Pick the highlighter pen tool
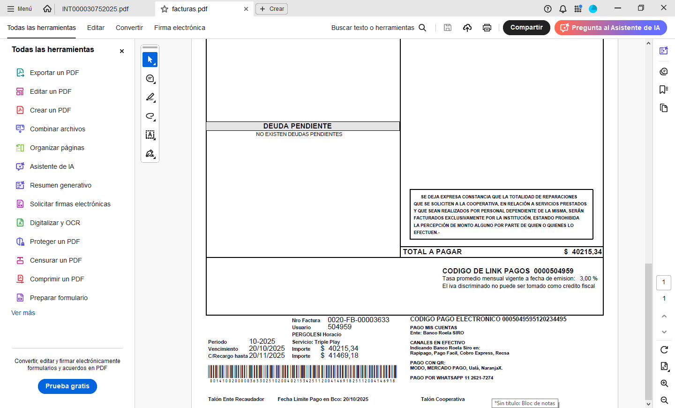The height and width of the screenshot is (408, 675). coord(150,97)
